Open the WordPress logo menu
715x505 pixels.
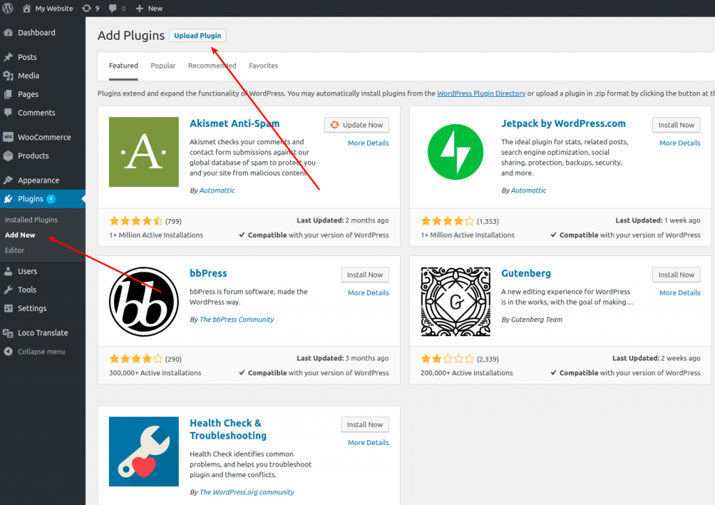click(x=8, y=8)
